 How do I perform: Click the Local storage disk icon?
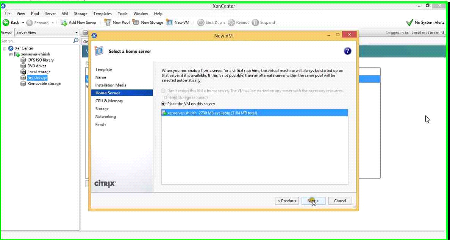23,72
